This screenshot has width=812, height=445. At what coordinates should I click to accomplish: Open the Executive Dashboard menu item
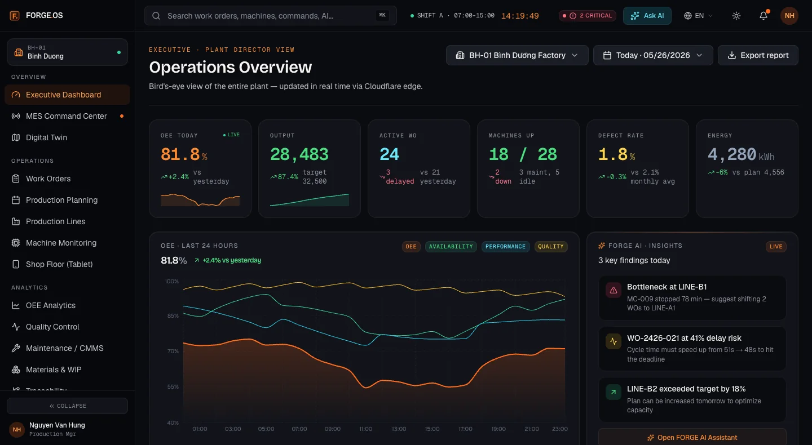tap(67, 95)
